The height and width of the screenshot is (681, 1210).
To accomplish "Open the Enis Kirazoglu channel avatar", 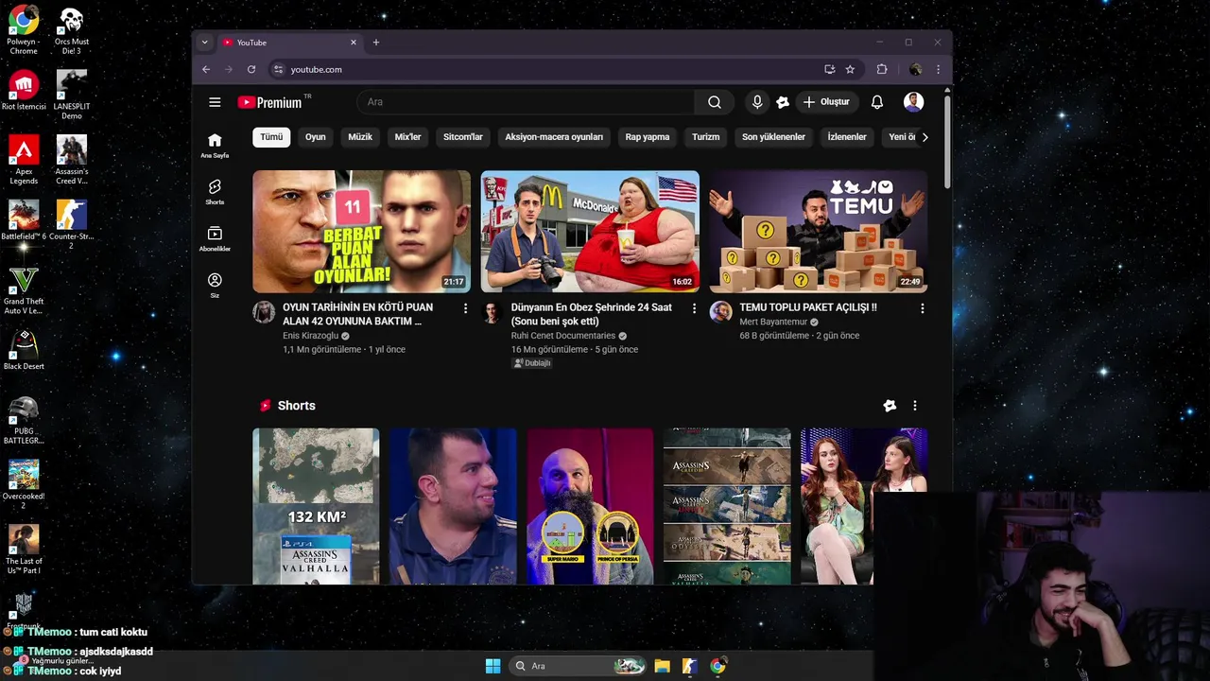I will [264, 313].
